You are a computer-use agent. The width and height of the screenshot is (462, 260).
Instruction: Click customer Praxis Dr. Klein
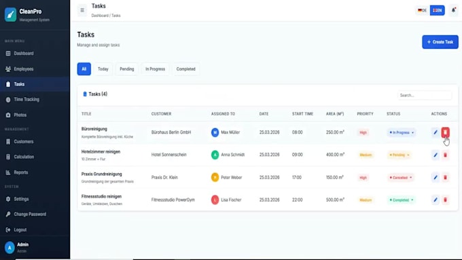tap(164, 178)
